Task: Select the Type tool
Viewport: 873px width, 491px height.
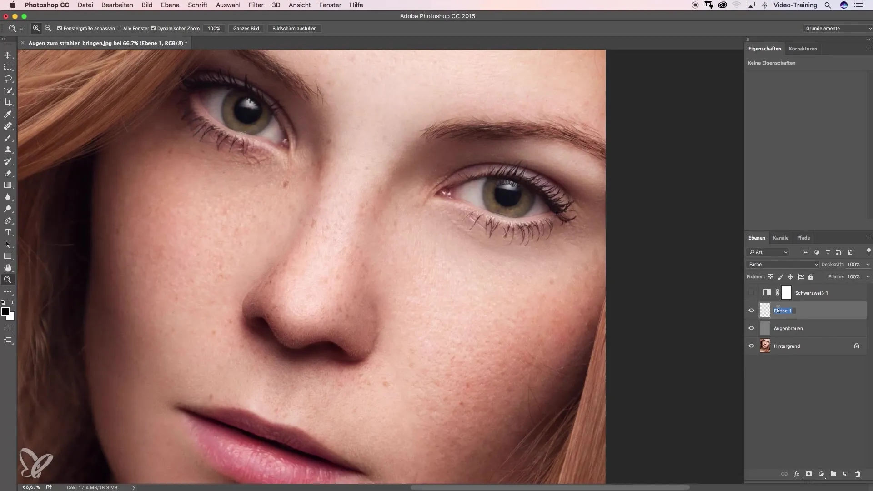Action: click(x=8, y=232)
